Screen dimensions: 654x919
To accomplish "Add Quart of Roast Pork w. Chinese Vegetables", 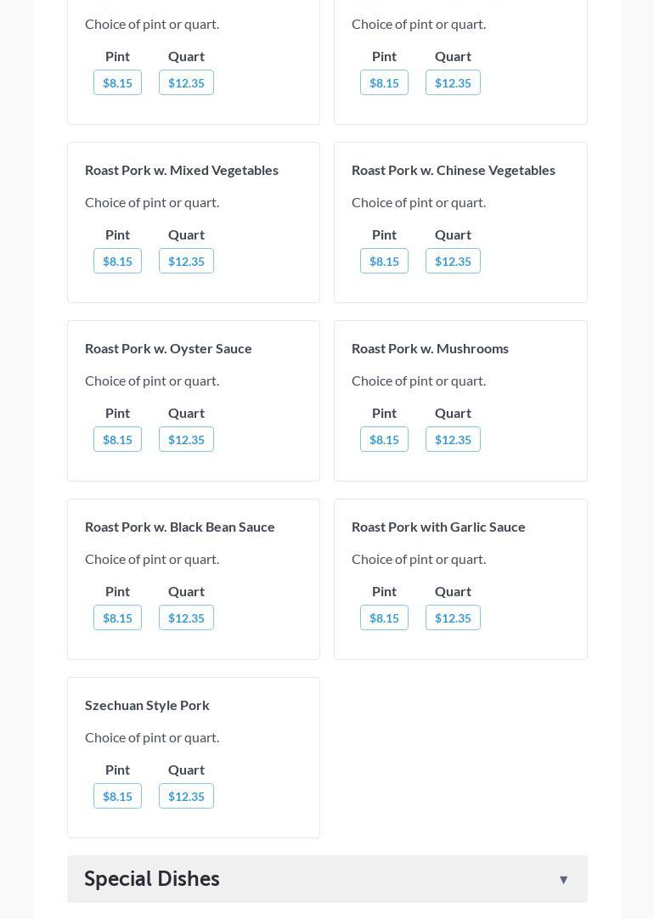I will pyautogui.click(x=453, y=261).
